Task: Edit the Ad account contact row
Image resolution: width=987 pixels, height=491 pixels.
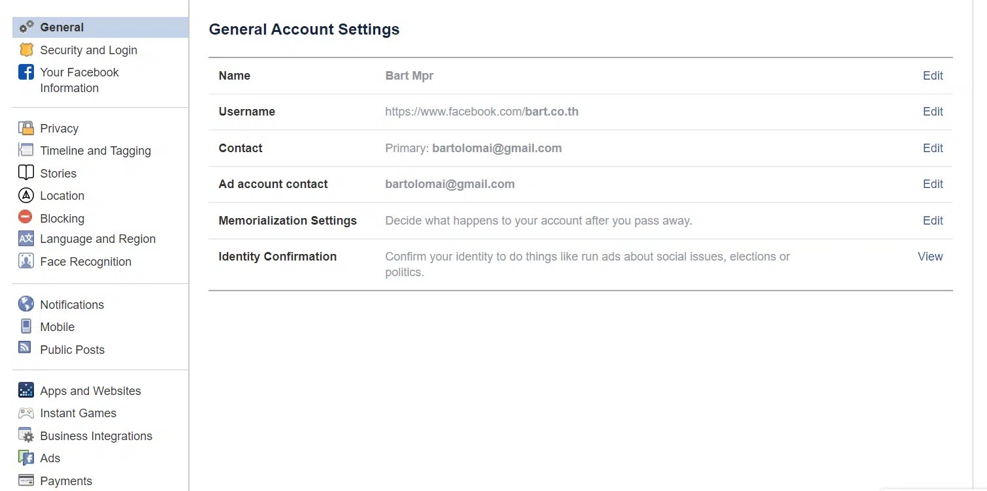Action: (x=933, y=184)
